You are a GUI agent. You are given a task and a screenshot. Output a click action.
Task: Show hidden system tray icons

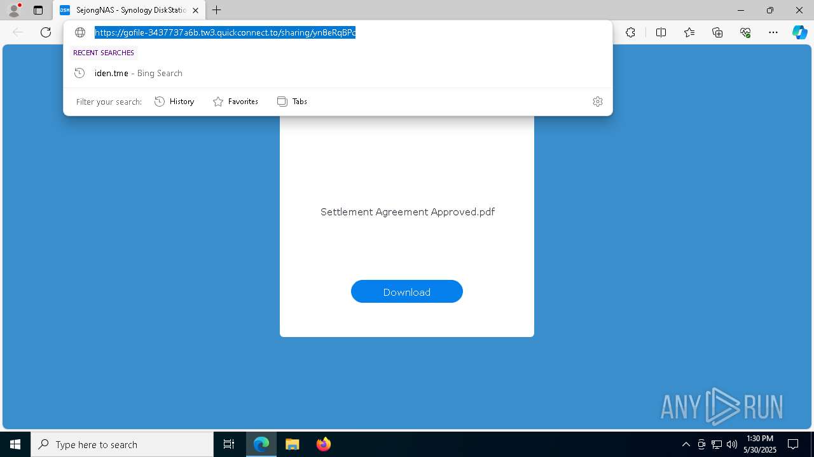pyautogui.click(x=686, y=444)
